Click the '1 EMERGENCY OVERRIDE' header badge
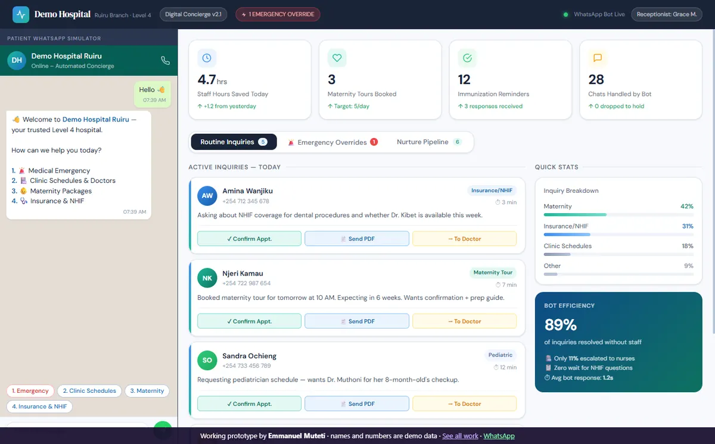The height and width of the screenshot is (444, 715). [x=278, y=14]
